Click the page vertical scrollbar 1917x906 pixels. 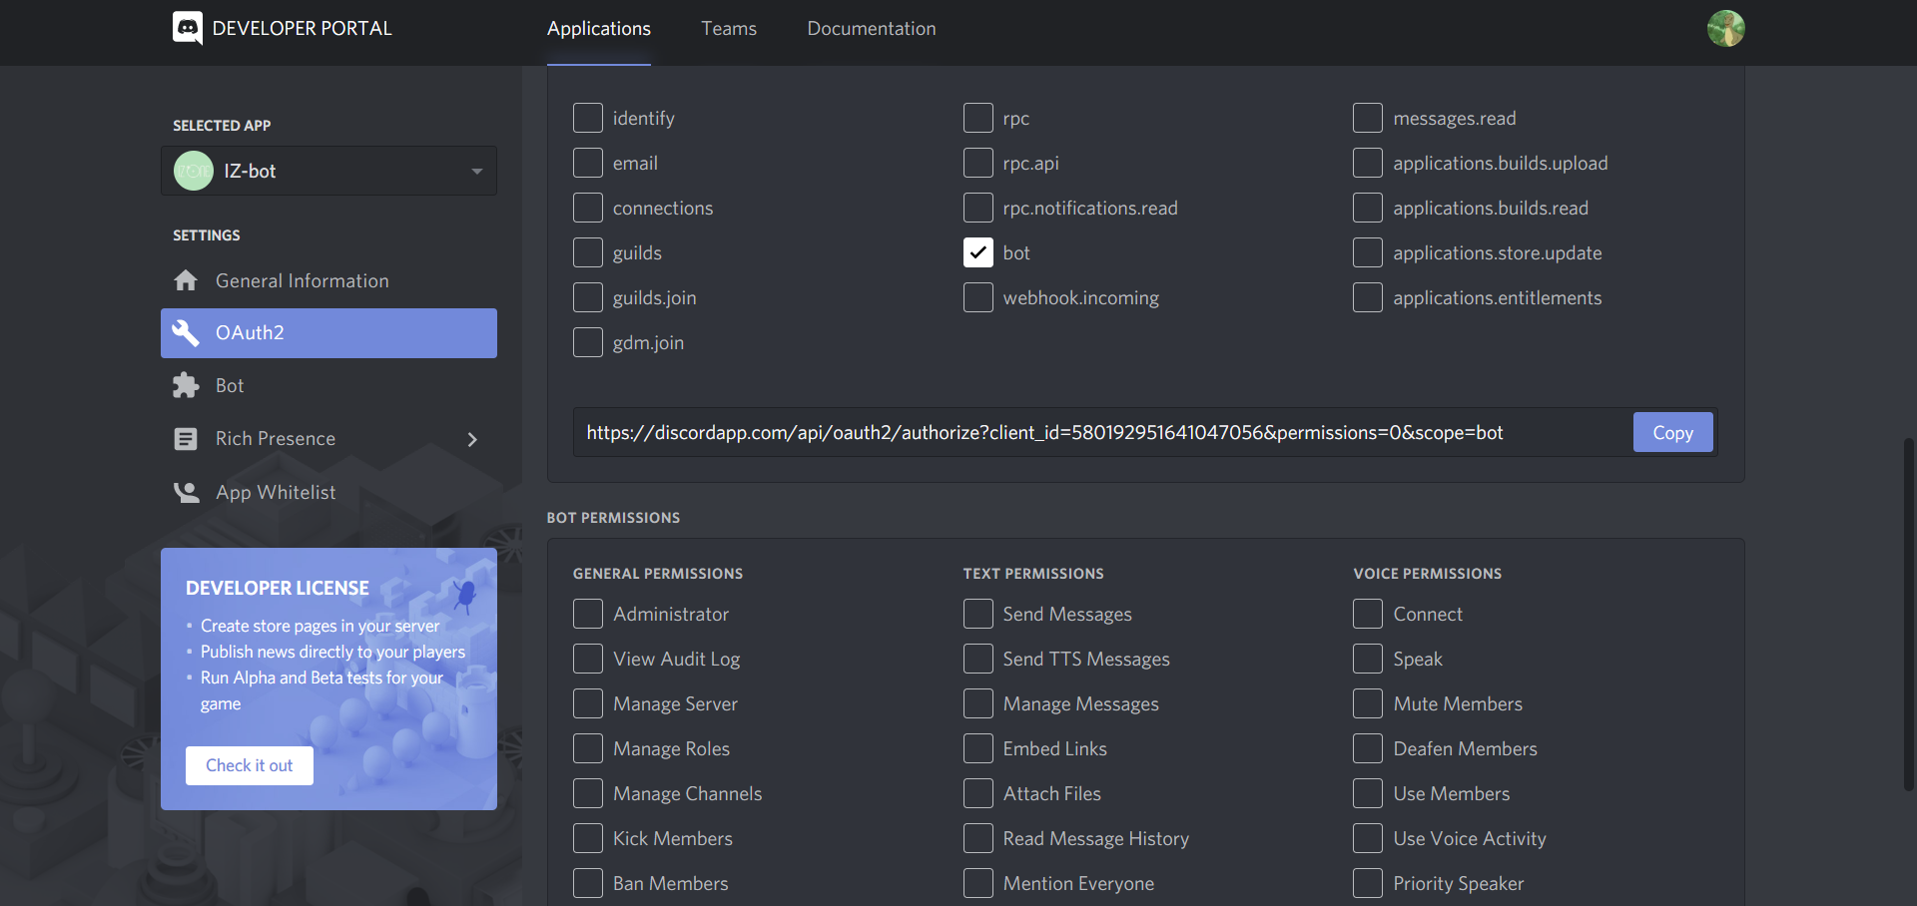pyautogui.click(x=1909, y=614)
